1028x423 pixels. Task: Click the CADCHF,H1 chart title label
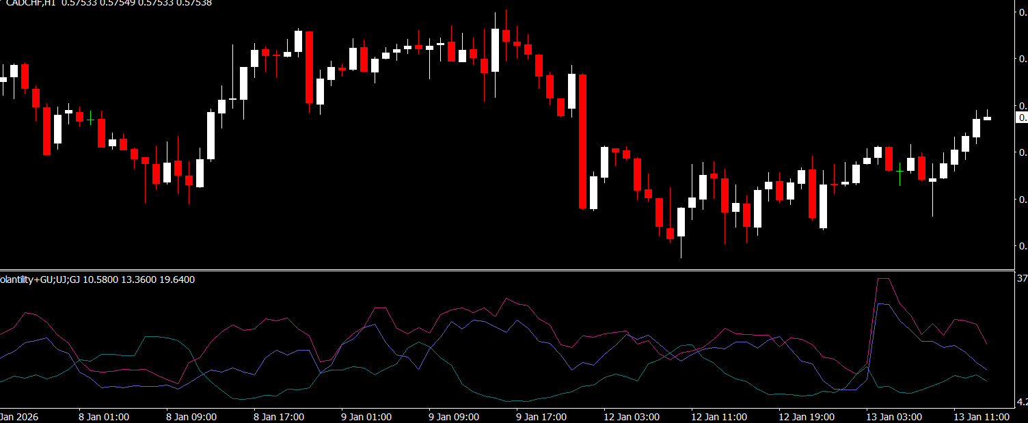(31, 3)
